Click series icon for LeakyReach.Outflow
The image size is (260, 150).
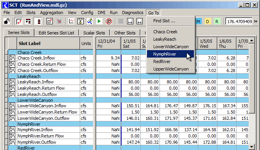tap(12, 94)
